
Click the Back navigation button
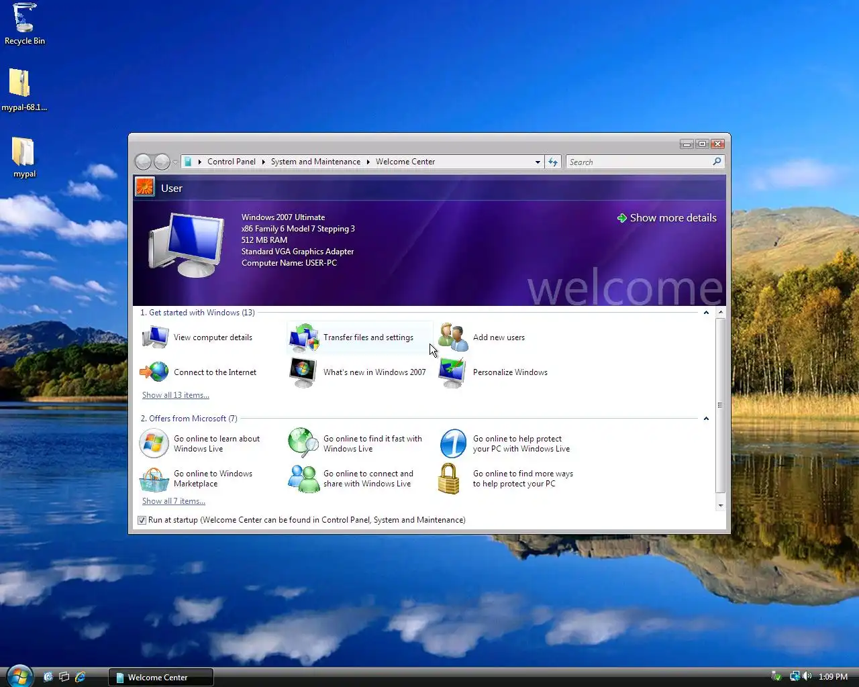click(143, 162)
